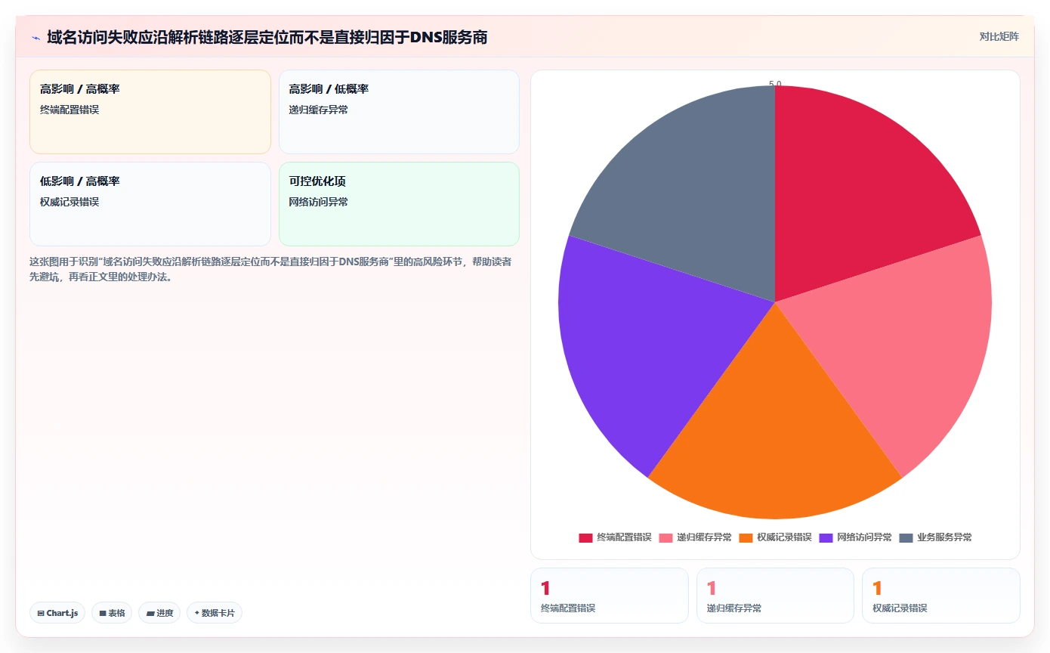
Task: Toggle 递归缓存异常 legend swatch
Action: 666,537
